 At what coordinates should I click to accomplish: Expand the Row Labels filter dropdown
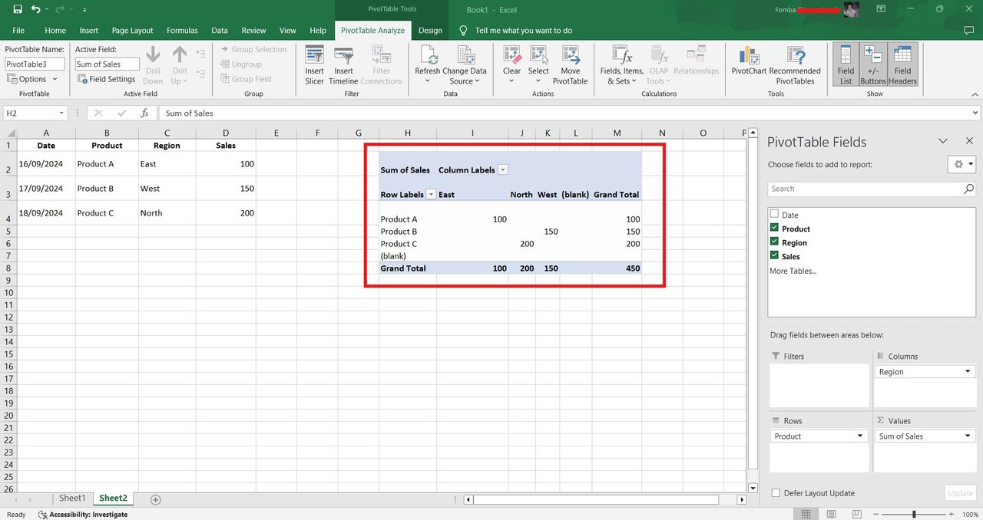coord(431,195)
